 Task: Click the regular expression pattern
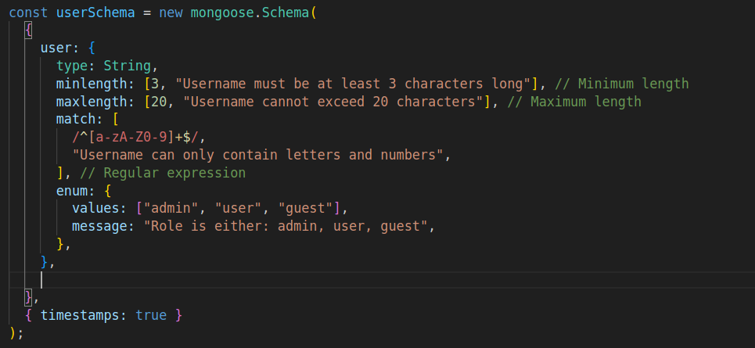[x=135, y=137]
